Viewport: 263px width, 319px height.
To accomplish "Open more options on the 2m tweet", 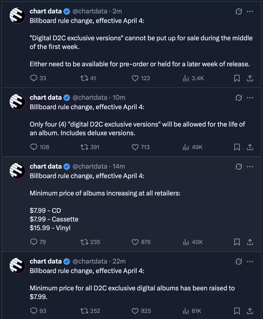I will pos(250,12).
